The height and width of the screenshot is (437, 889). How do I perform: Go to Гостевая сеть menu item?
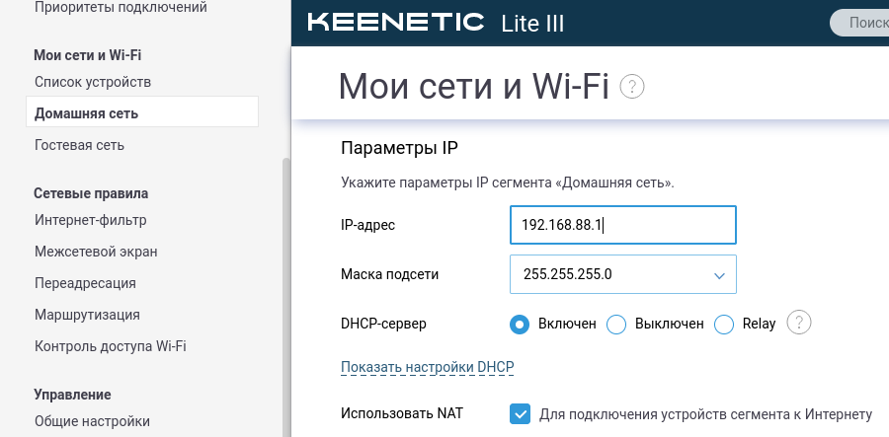point(79,145)
